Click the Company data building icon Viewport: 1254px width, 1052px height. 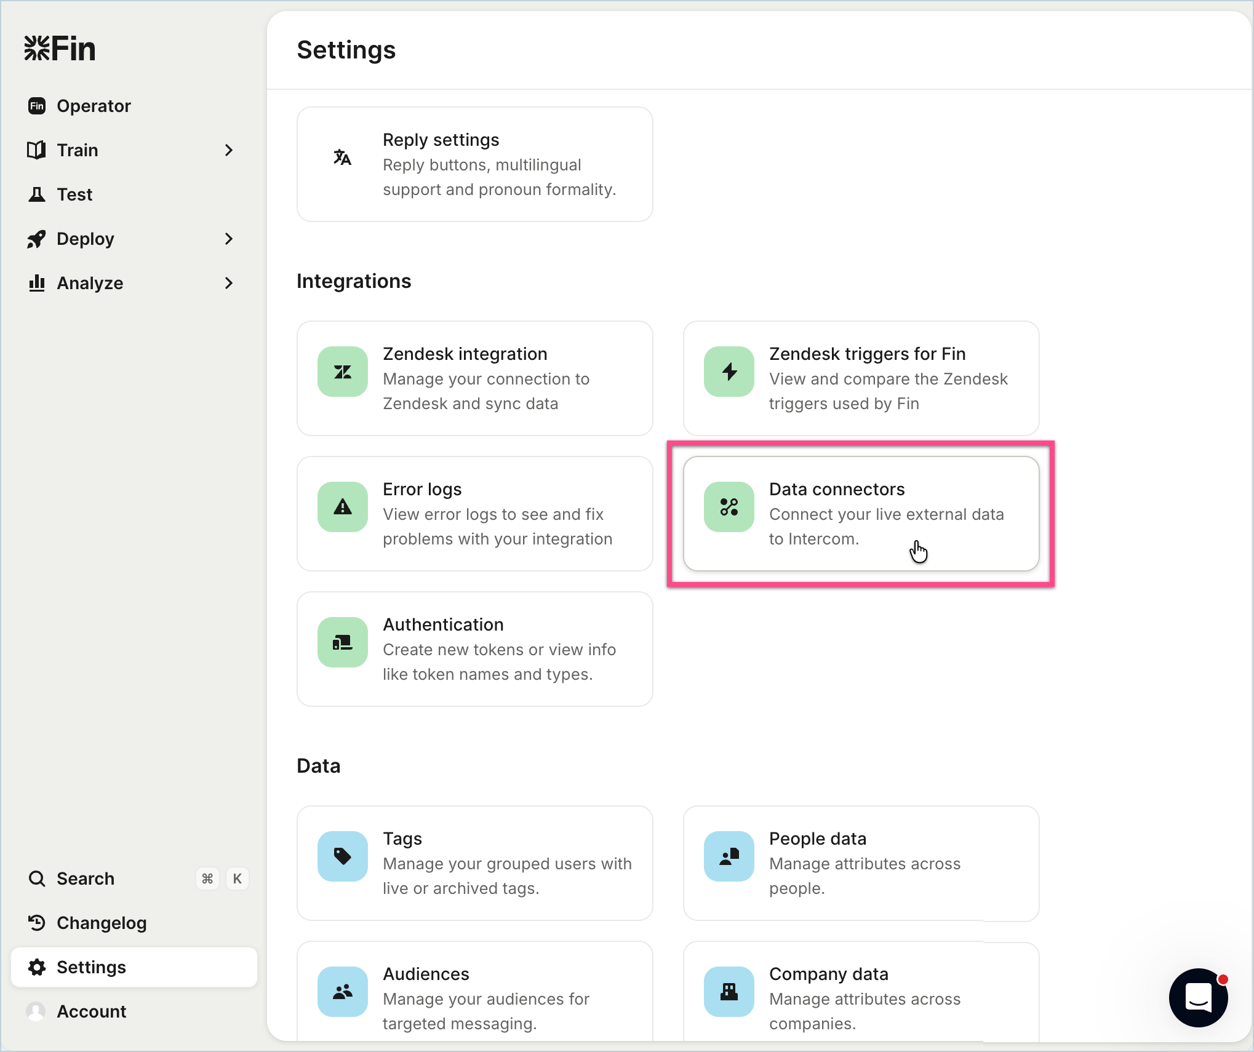729,992
